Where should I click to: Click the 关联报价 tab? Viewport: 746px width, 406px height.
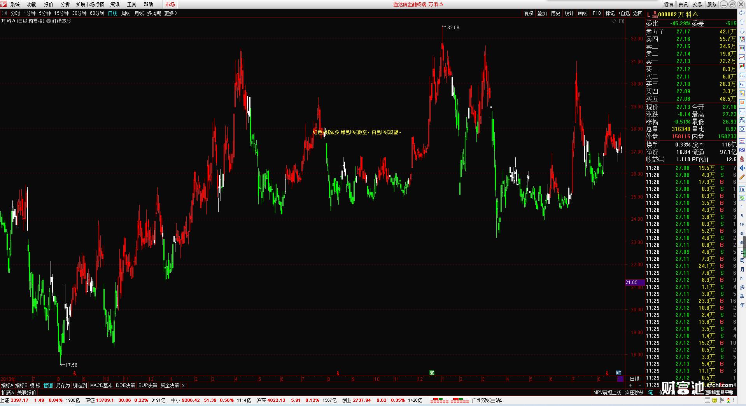26,392
